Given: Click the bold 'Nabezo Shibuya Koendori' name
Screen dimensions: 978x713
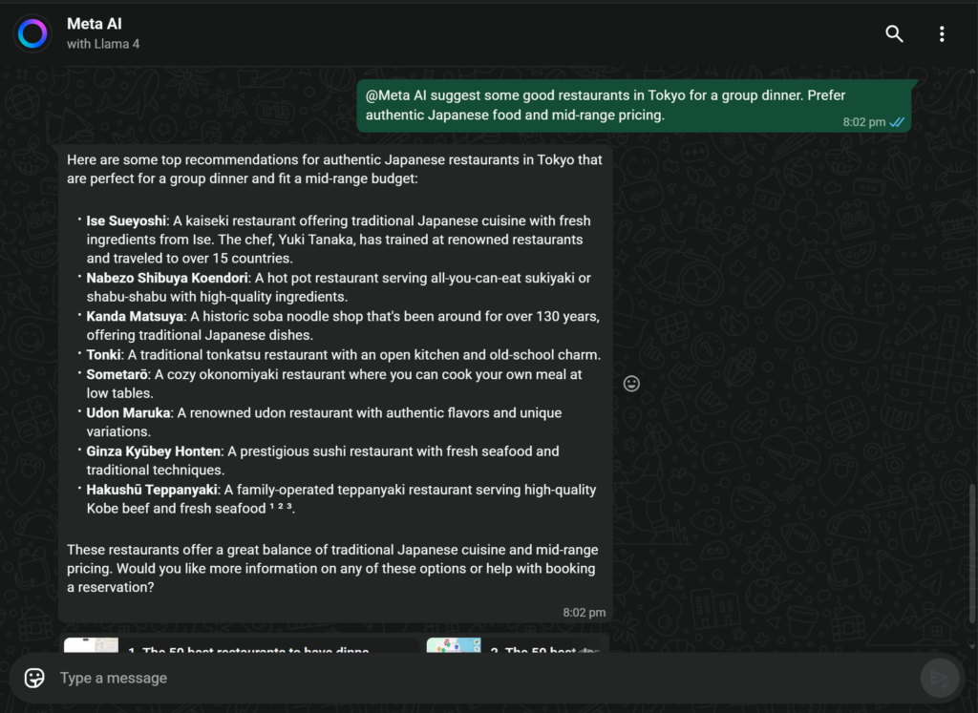Looking at the screenshot, I should 167,278.
